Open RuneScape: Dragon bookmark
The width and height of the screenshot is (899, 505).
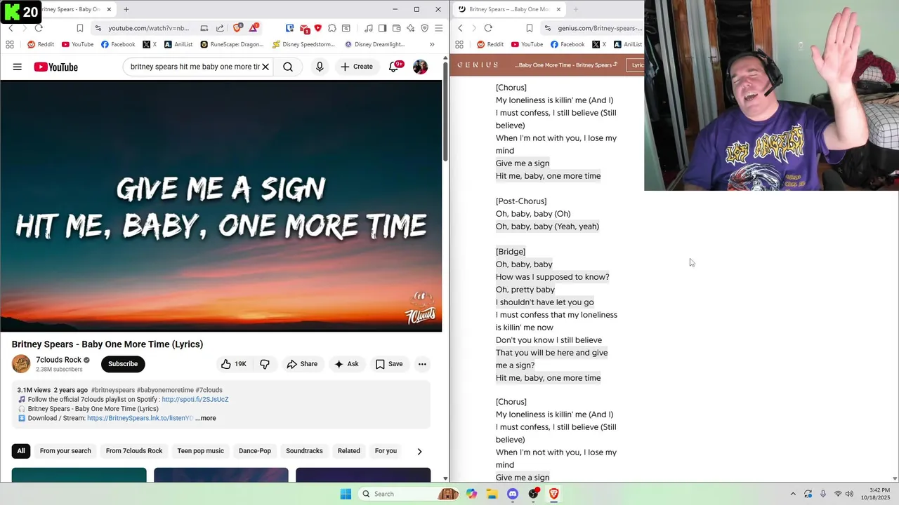coord(232,44)
